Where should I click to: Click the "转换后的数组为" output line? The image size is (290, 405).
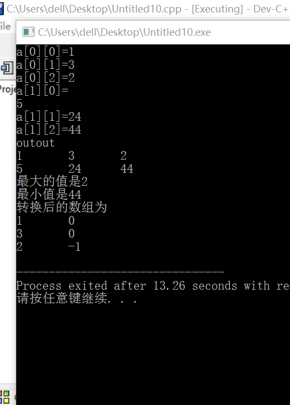pos(62,207)
